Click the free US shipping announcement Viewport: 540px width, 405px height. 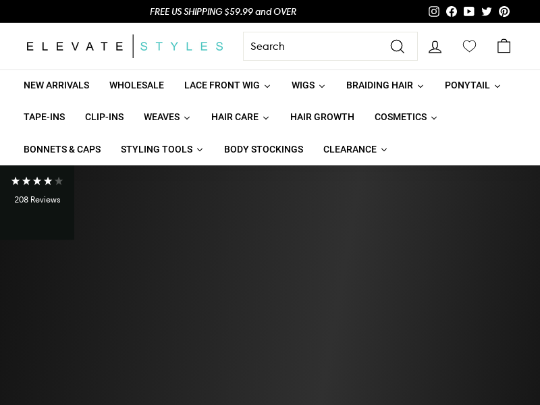tap(223, 11)
